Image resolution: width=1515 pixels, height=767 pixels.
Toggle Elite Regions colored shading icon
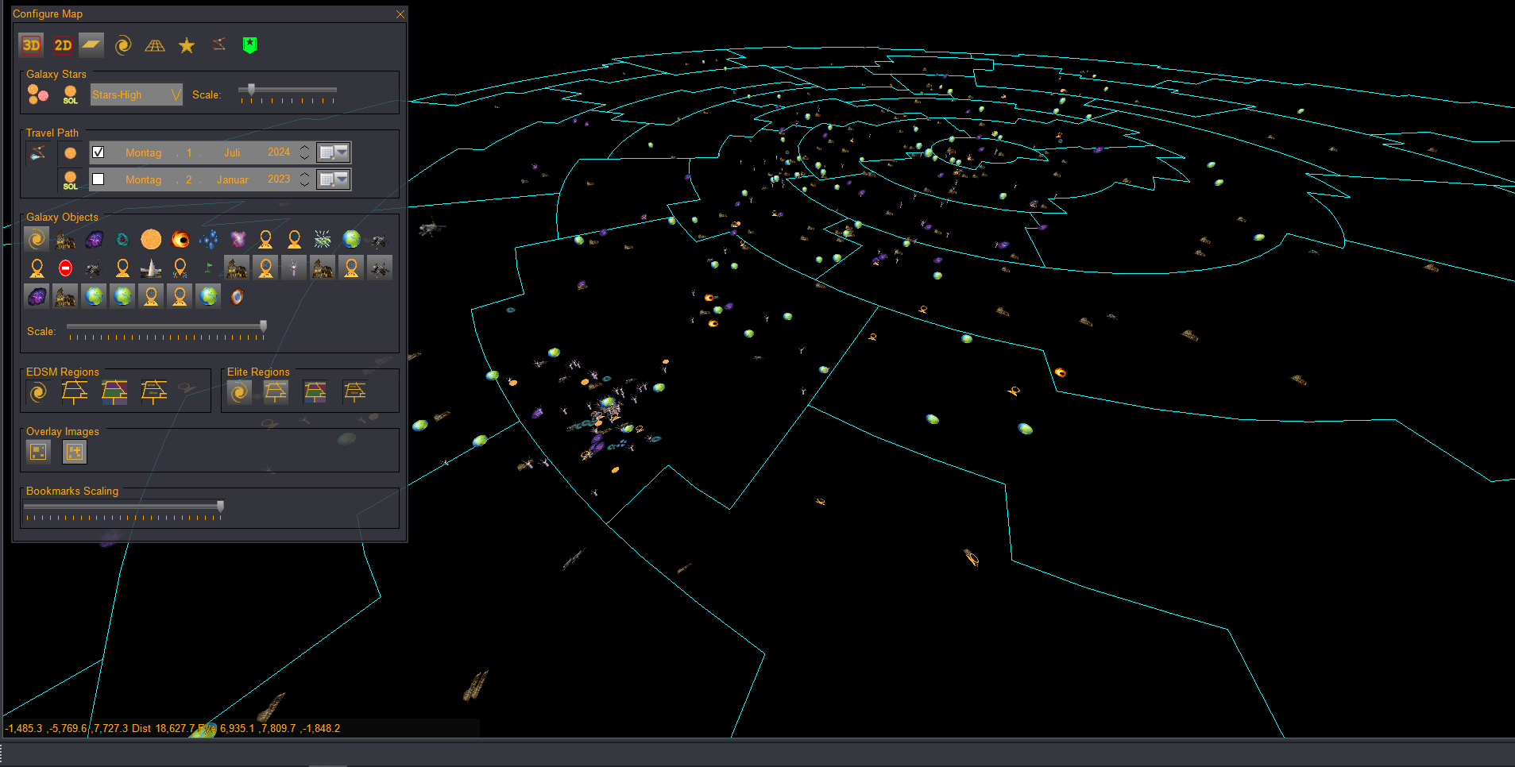coord(315,392)
